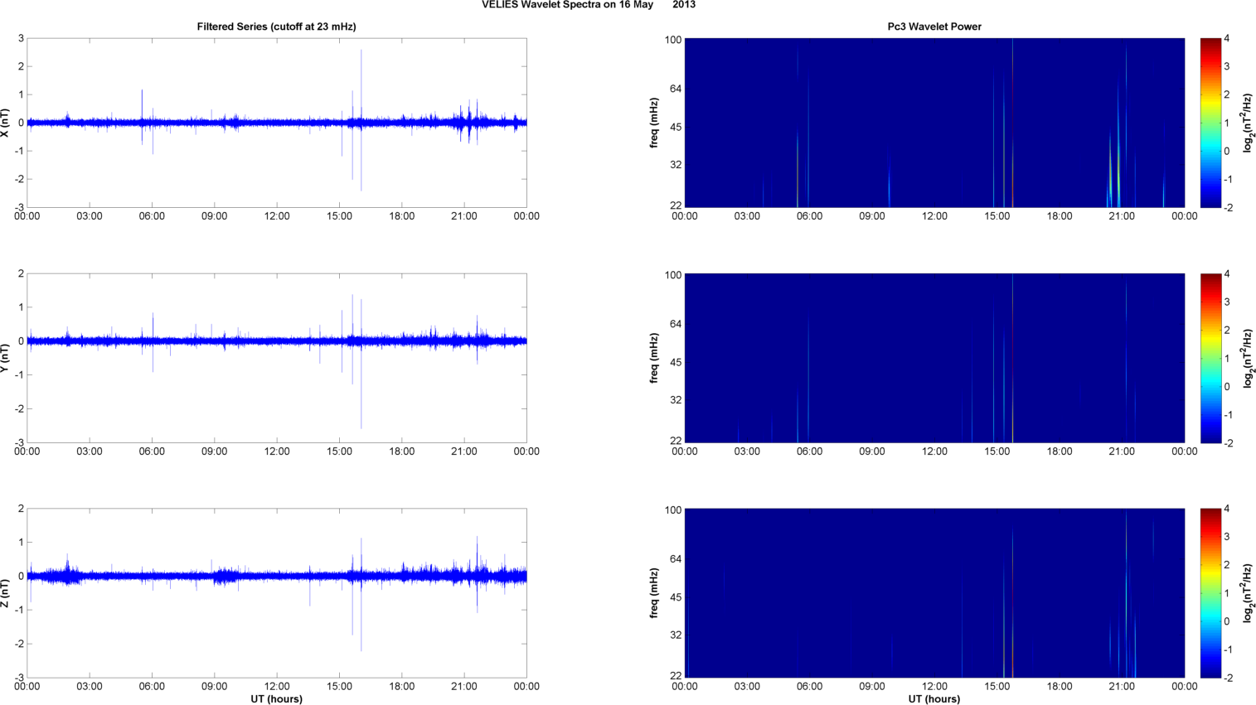
Task: Click the top wavelet power spectrogram for X
Action: click(934, 123)
